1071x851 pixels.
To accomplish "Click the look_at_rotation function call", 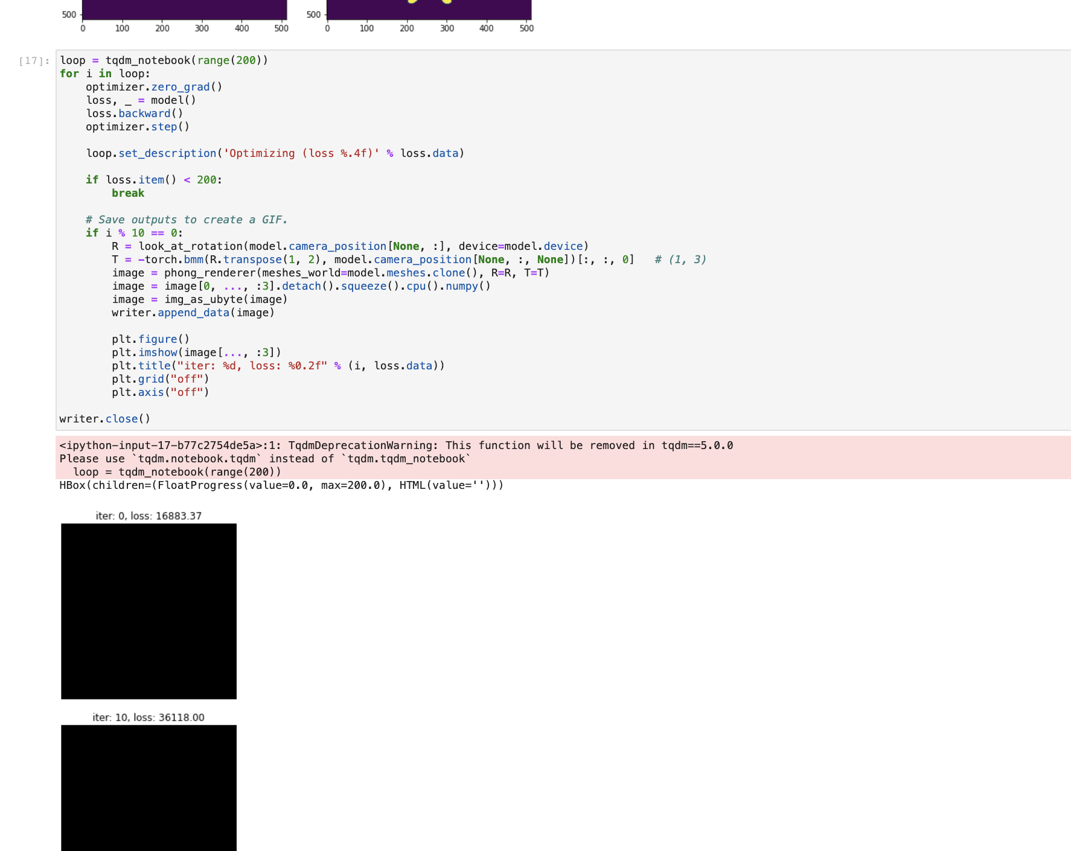I will (x=187, y=246).
